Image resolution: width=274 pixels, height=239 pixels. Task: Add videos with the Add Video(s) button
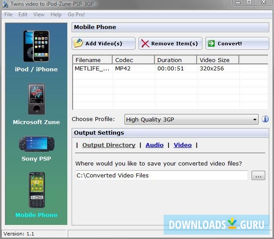(x=103, y=44)
